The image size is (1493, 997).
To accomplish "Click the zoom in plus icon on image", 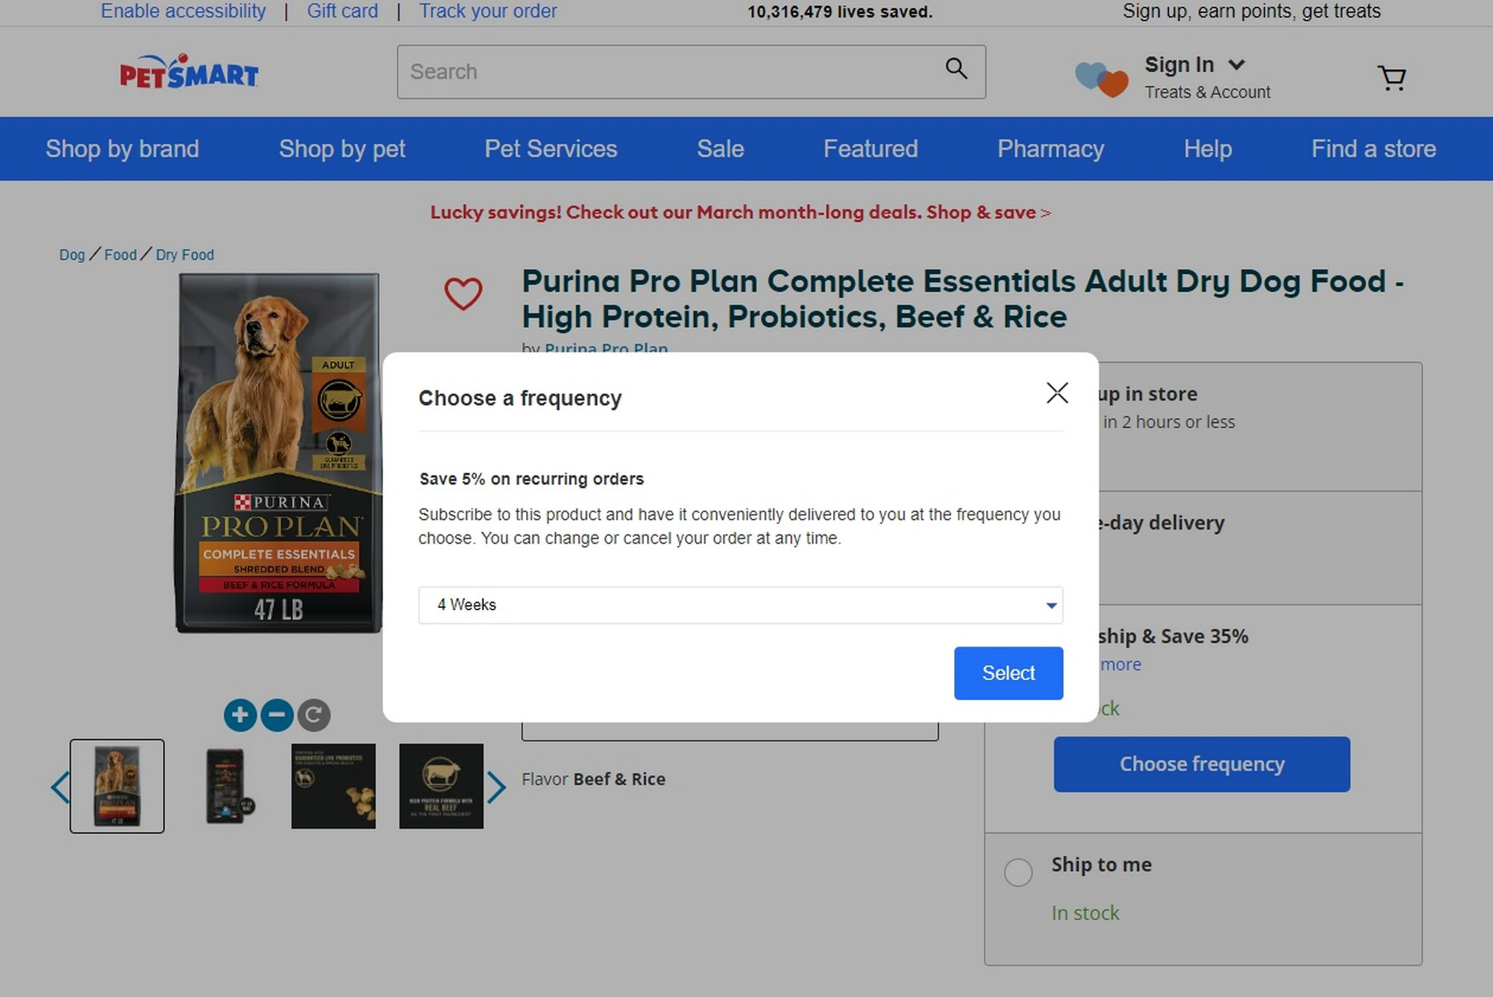I will click(x=239, y=713).
